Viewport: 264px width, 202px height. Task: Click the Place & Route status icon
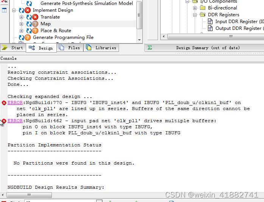(35, 31)
